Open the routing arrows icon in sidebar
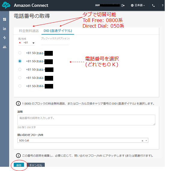This screenshot has height=171, width=172. click(x=5, y=38)
